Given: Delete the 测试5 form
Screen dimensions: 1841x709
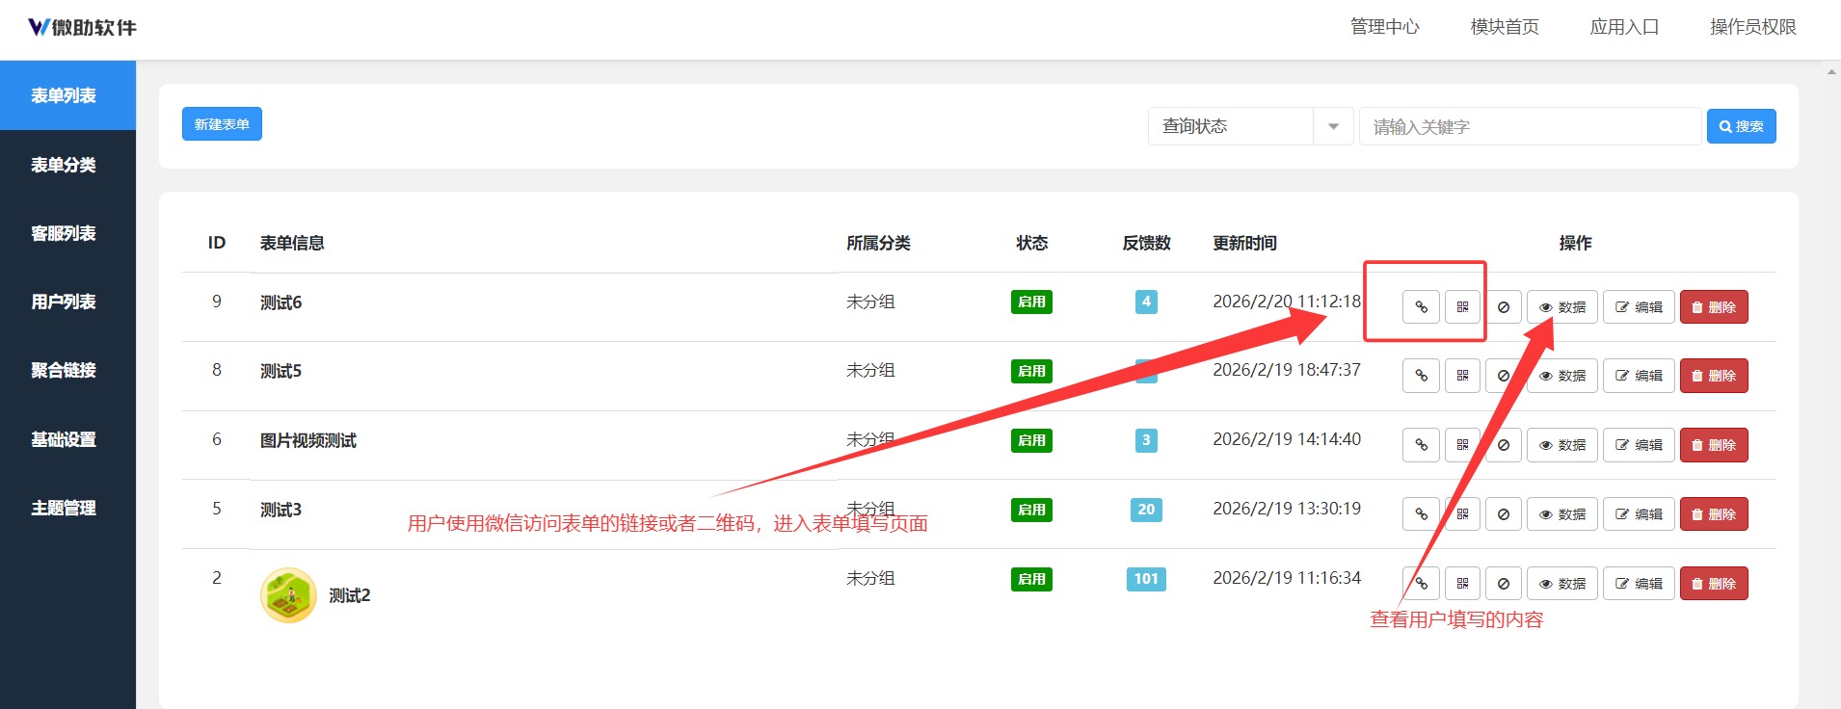Looking at the screenshot, I should (x=1713, y=376).
